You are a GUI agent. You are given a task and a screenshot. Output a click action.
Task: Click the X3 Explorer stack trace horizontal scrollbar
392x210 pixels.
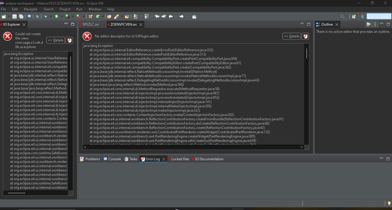pyautogui.click(x=17, y=193)
